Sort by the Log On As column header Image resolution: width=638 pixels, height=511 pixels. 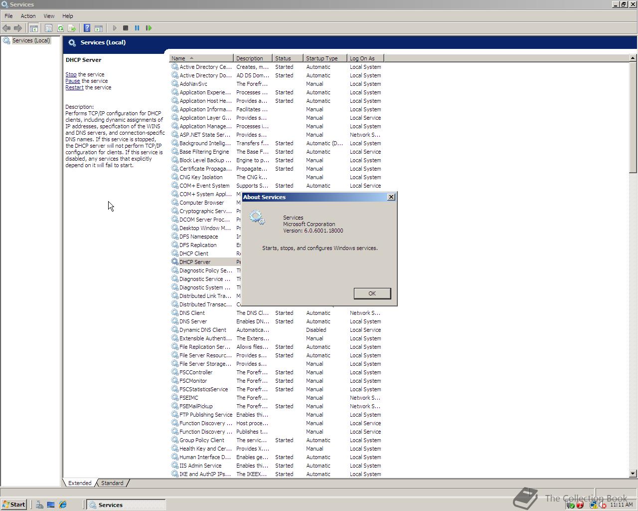click(365, 58)
